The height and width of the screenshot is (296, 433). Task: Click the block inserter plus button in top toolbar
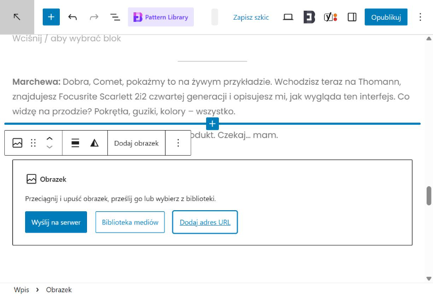51,17
